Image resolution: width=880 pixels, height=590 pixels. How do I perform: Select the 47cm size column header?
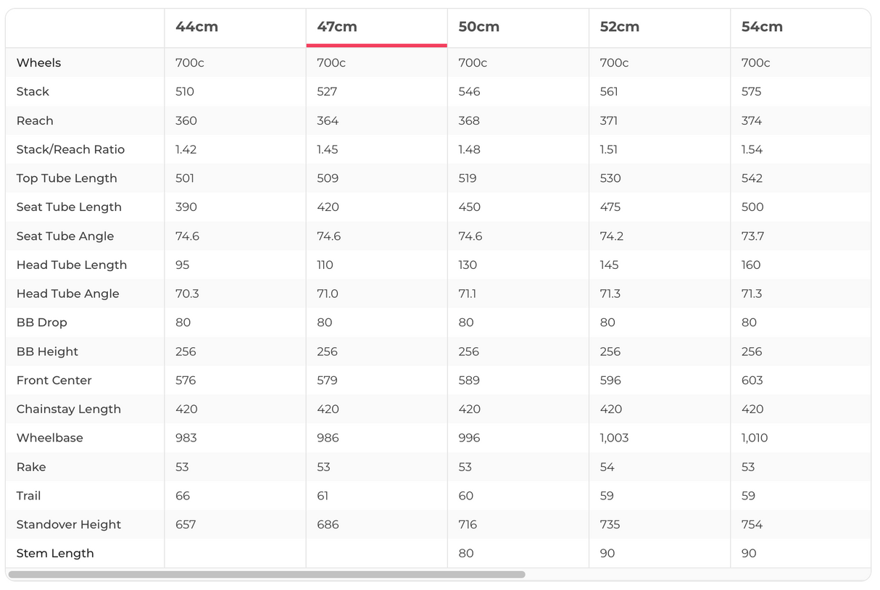337,27
